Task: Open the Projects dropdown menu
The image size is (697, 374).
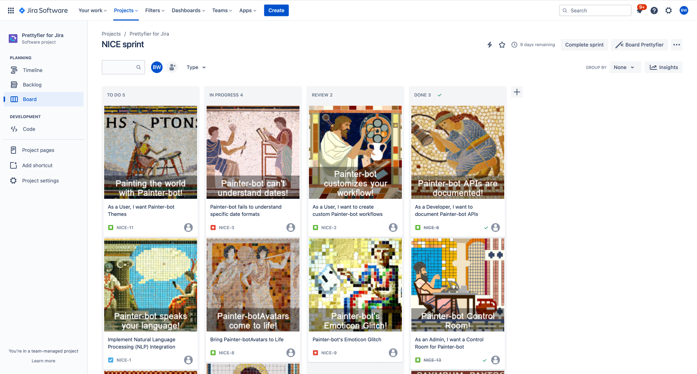Action: (126, 11)
